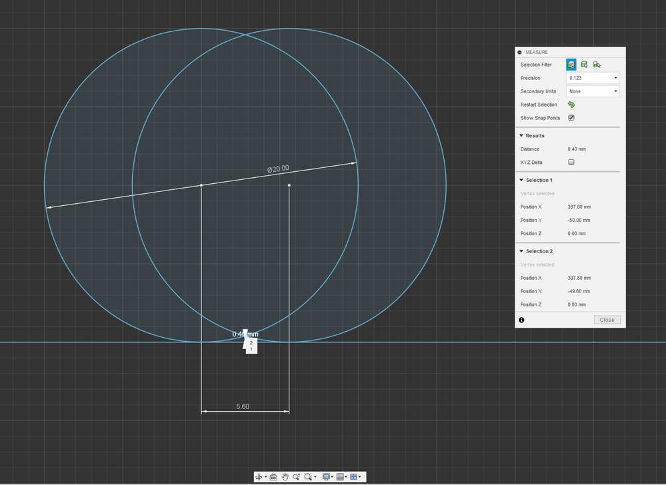
Task: Click the info icon in Measure panel
Action: (x=521, y=320)
